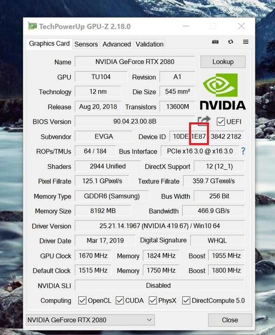
Task: Minimize the GPU-Z window
Action: pyautogui.click(x=186, y=26)
